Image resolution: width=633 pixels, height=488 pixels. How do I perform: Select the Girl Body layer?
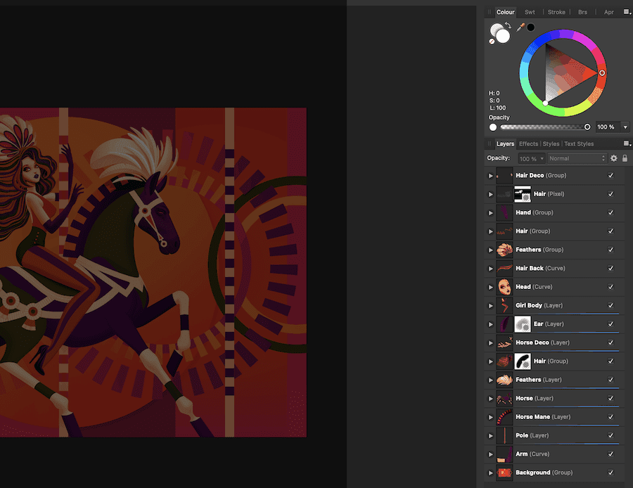click(x=542, y=305)
